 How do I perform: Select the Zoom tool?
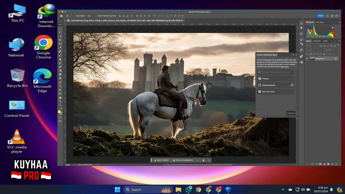coord(60,101)
